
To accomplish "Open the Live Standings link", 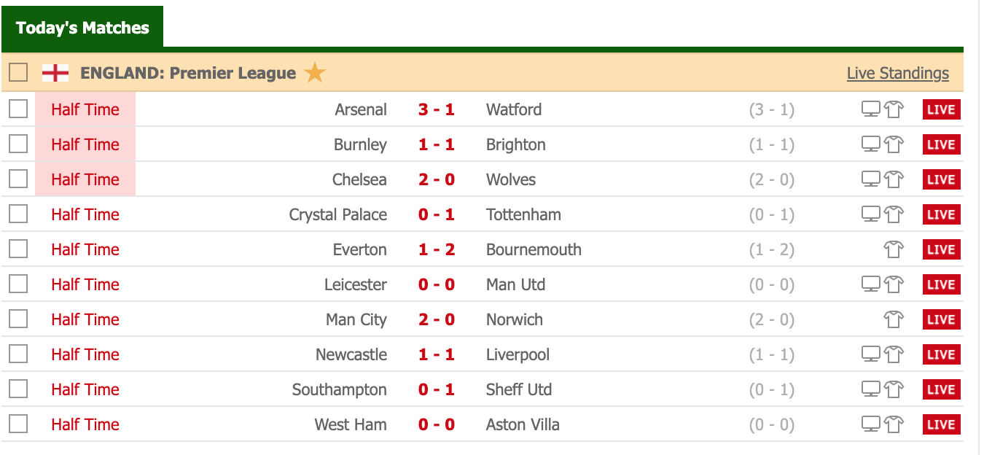I will [898, 73].
